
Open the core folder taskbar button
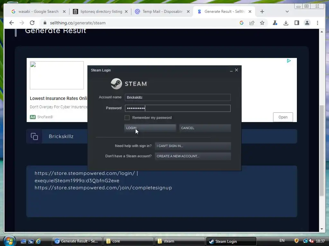point(129,241)
